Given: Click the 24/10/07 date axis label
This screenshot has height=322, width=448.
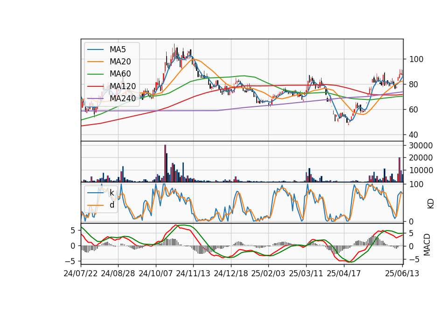Looking at the screenshot, I should point(156,273).
